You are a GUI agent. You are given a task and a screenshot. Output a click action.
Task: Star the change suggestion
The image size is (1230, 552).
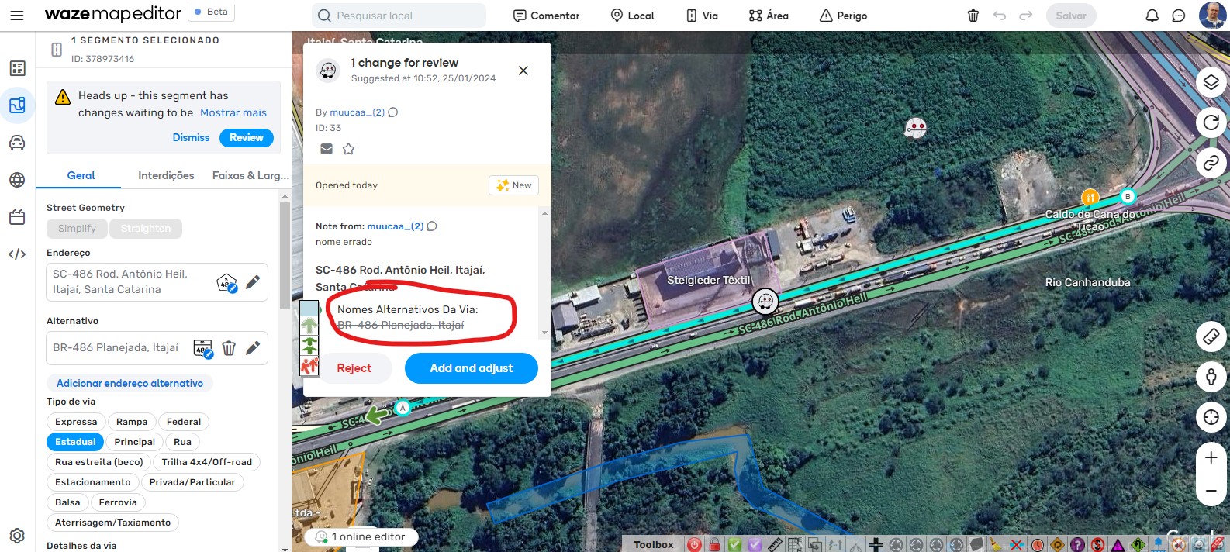(349, 149)
